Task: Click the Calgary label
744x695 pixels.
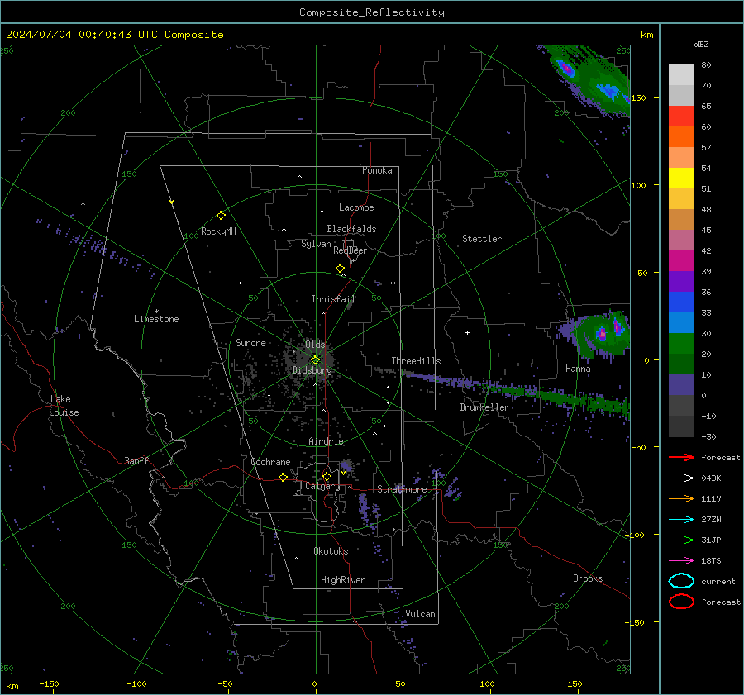Action: [322, 486]
